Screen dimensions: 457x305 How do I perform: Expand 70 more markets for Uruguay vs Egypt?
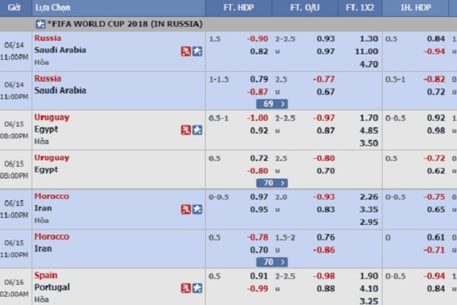click(x=272, y=183)
